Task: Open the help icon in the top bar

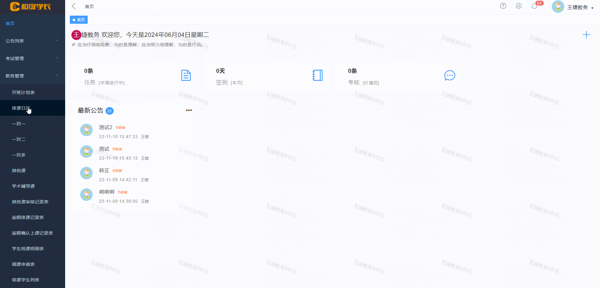Action: point(503,6)
